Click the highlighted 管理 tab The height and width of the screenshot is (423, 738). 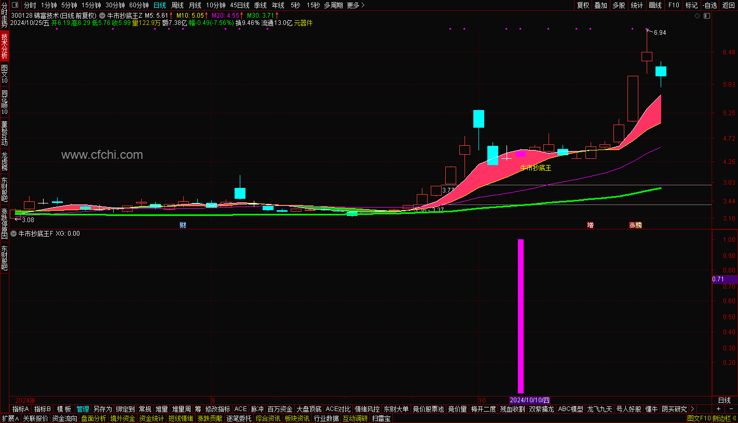(83, 409)
